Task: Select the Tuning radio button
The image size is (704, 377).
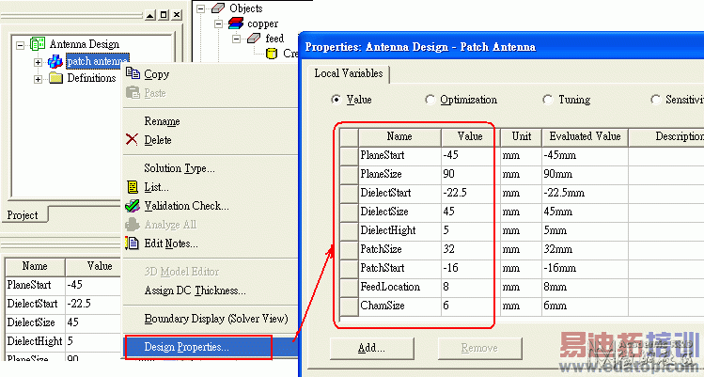Action: [547, 100]
